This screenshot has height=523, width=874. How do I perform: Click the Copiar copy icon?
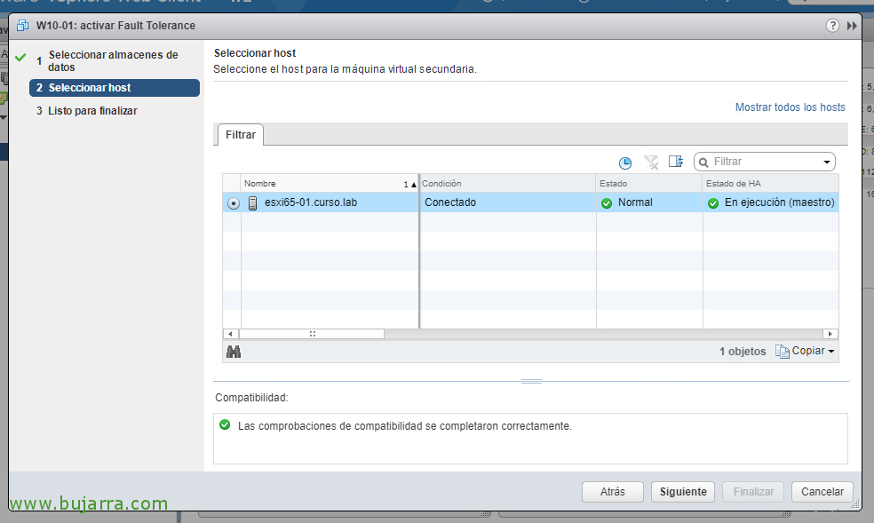pyautogui.click(x=783, y=352)
